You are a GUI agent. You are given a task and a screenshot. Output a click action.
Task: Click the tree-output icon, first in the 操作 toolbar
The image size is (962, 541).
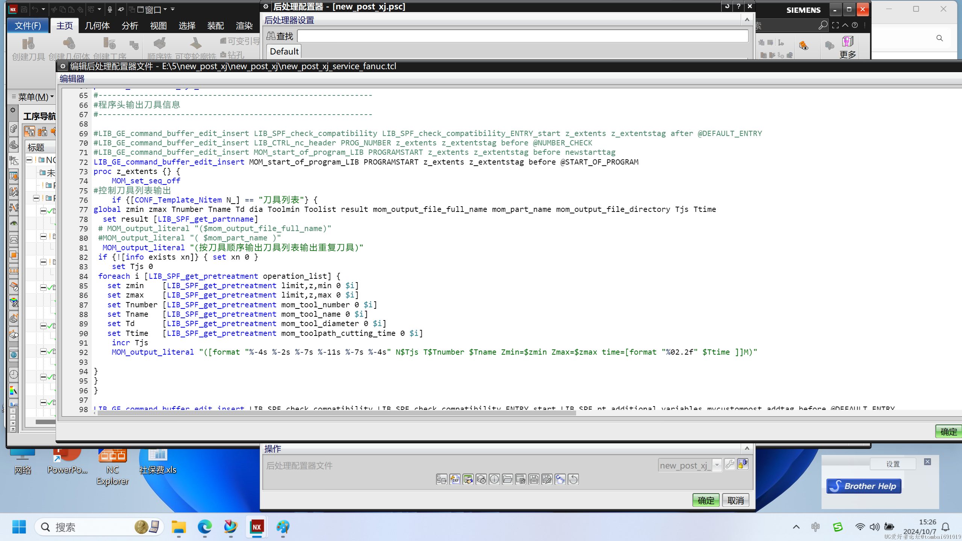pyautogui.click(x=442, y=479)
